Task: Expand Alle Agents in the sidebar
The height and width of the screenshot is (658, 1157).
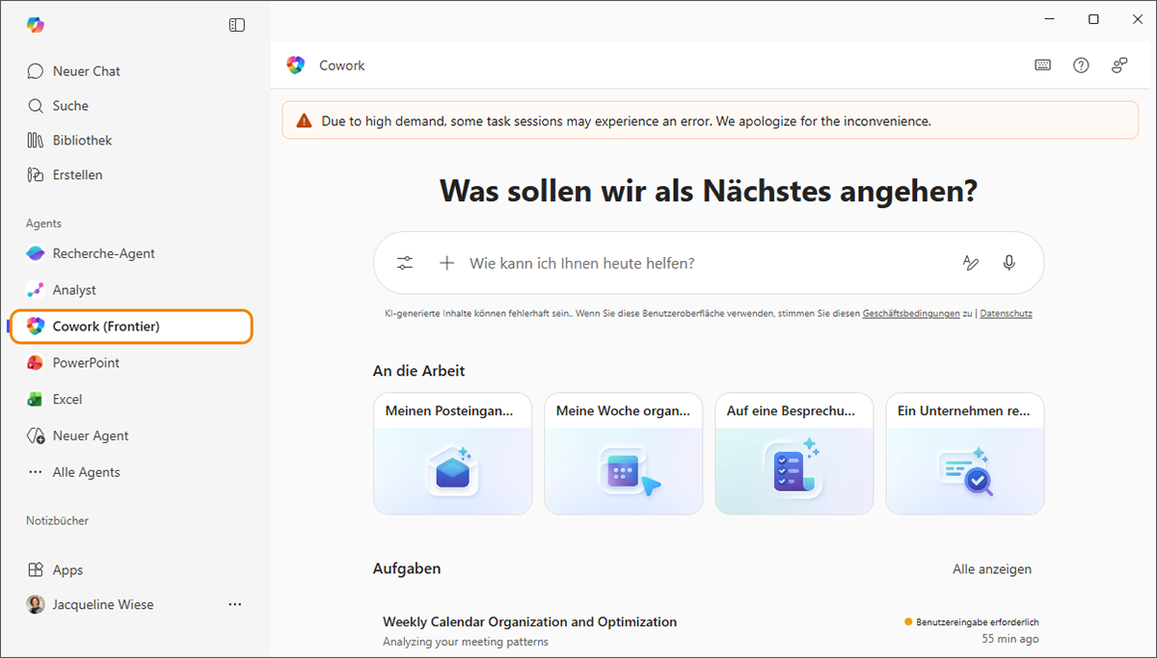Action: 86,472
